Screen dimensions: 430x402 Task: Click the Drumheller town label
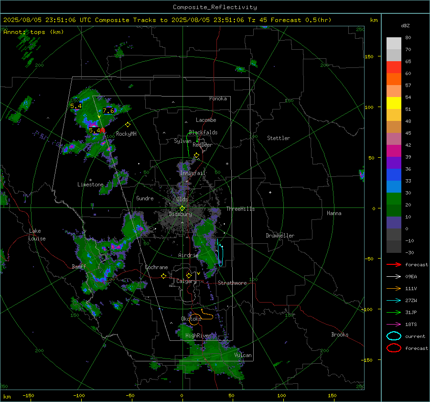pyautogui.click(x=280, y=236)
